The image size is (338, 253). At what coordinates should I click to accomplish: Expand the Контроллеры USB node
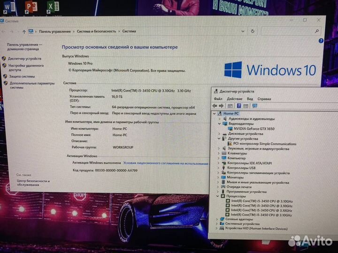[218, 168]
